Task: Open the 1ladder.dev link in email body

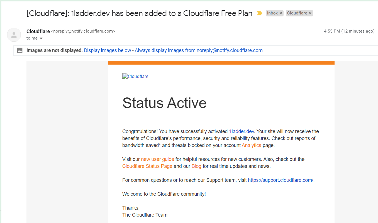Action: (x=242, y=131)
